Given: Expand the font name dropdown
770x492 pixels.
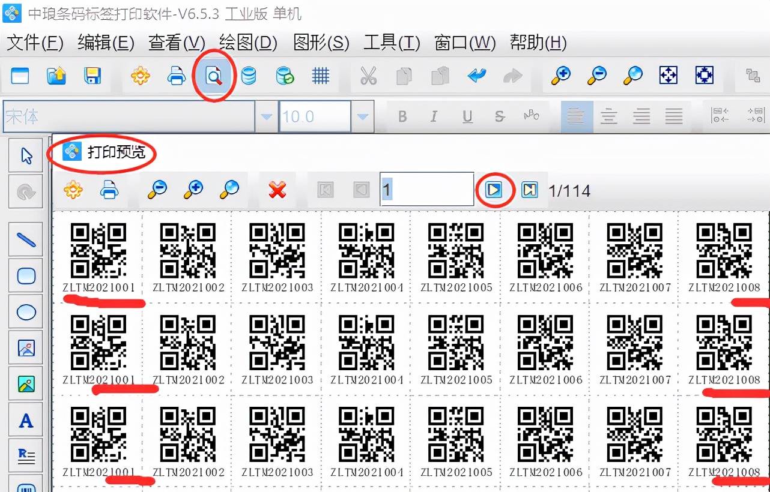Looking at the screenshot, I should [266, 116].
